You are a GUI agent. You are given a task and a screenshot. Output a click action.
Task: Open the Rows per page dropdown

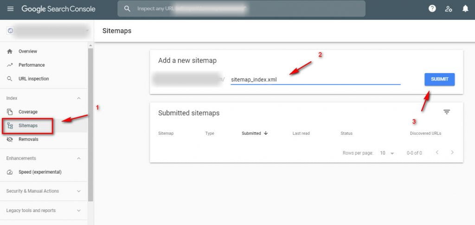(387, 153)
